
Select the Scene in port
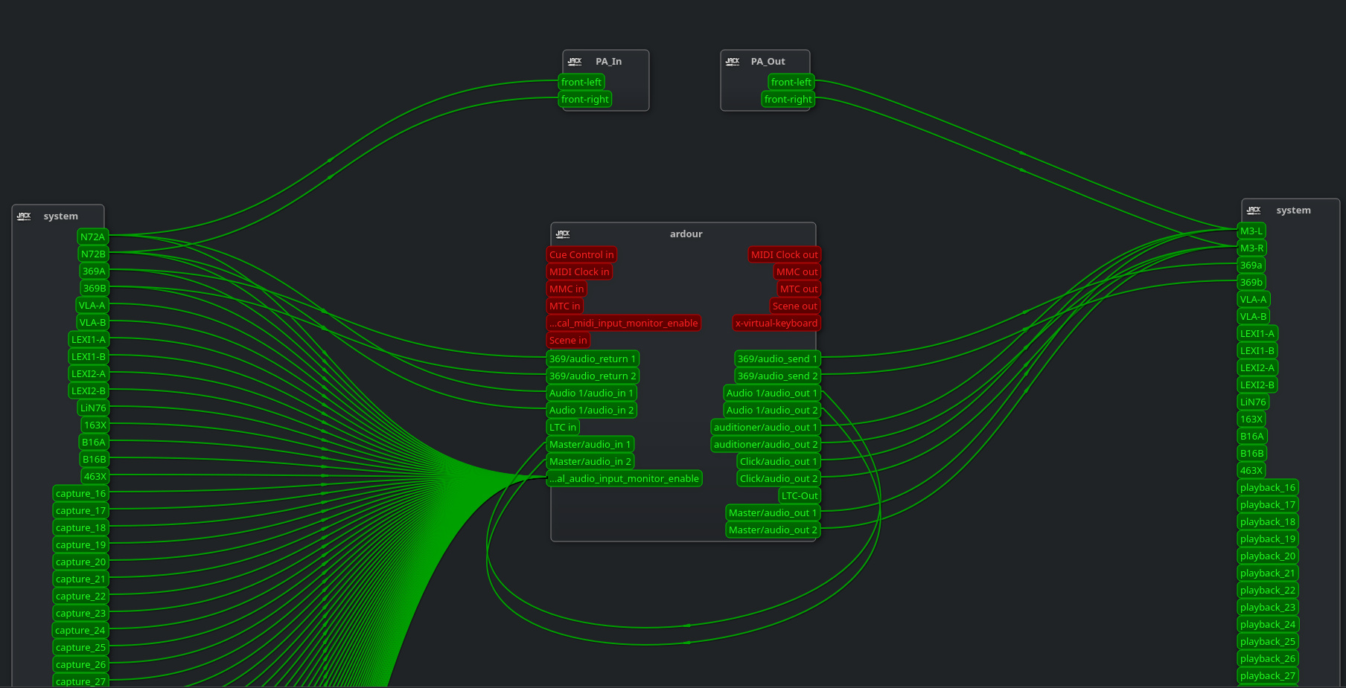[x=568, y=341]
